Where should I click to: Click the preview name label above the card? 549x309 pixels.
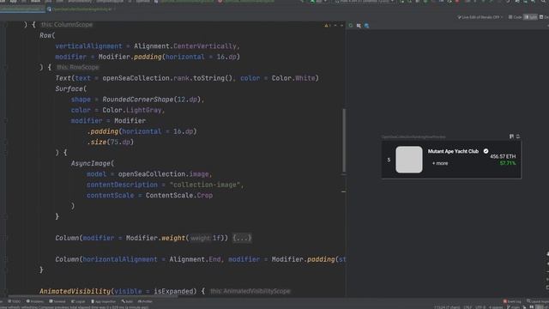(413, 136)
